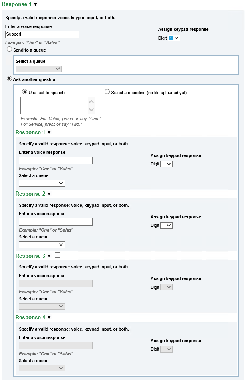Open queue dropdown under nested Response 2

pyautogui.click(x=42, y=244)
